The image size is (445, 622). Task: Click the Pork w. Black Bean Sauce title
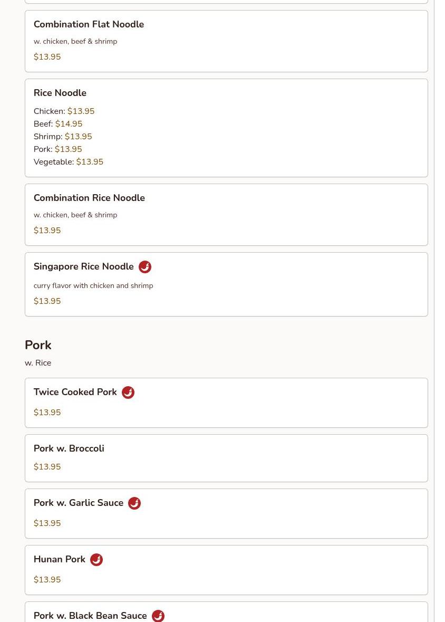point(90,616)
